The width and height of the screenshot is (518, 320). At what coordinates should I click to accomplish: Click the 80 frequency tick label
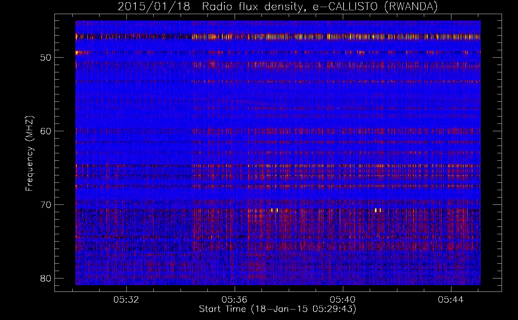point(46,278)
